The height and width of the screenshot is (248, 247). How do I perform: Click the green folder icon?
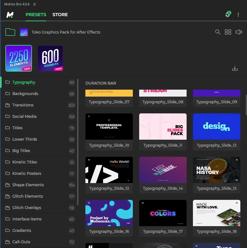click(x=10, y=32)
